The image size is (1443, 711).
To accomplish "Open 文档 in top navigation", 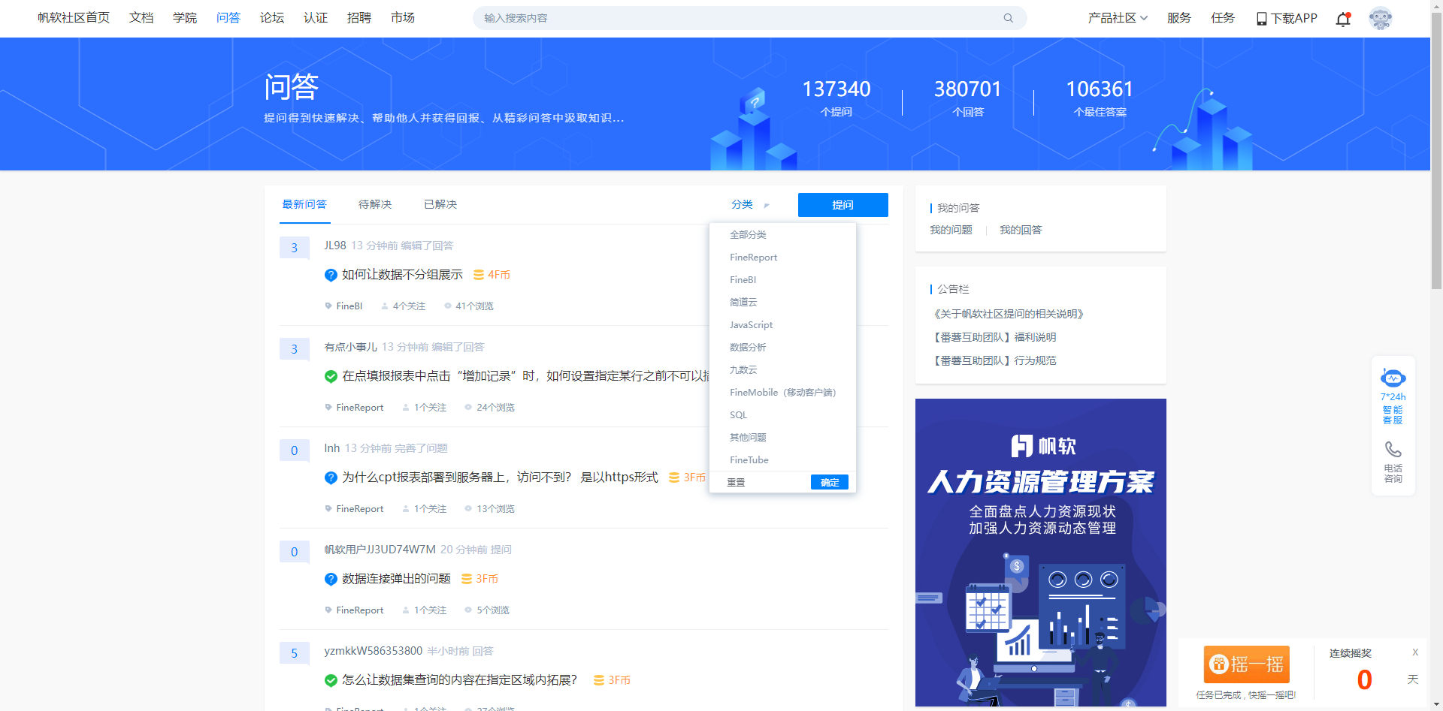I will (141, 18).
